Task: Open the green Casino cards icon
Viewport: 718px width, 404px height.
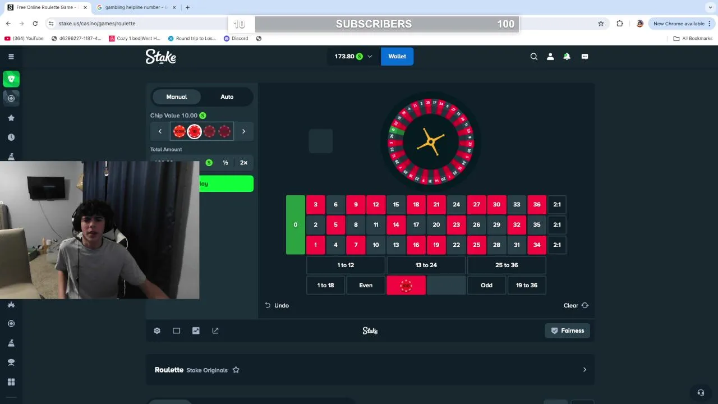Action: pos(11,79)
